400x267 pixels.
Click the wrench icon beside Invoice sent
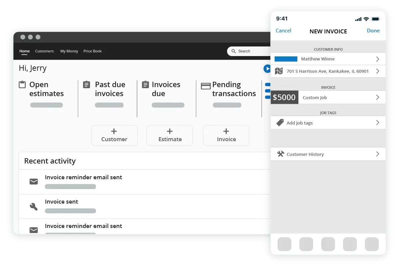[x=33, y=206]
